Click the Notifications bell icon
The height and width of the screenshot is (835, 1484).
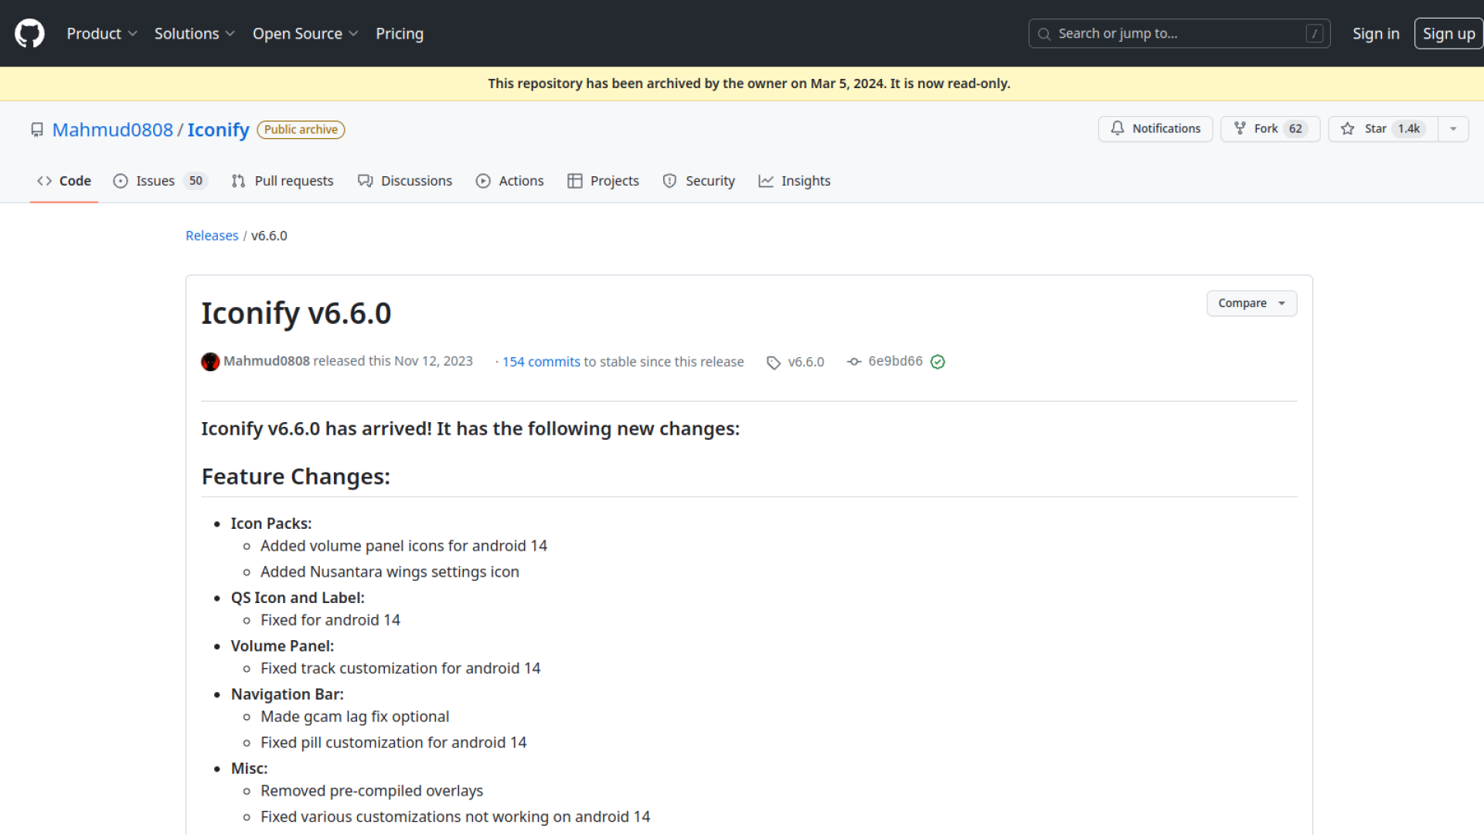point(1118,128)
